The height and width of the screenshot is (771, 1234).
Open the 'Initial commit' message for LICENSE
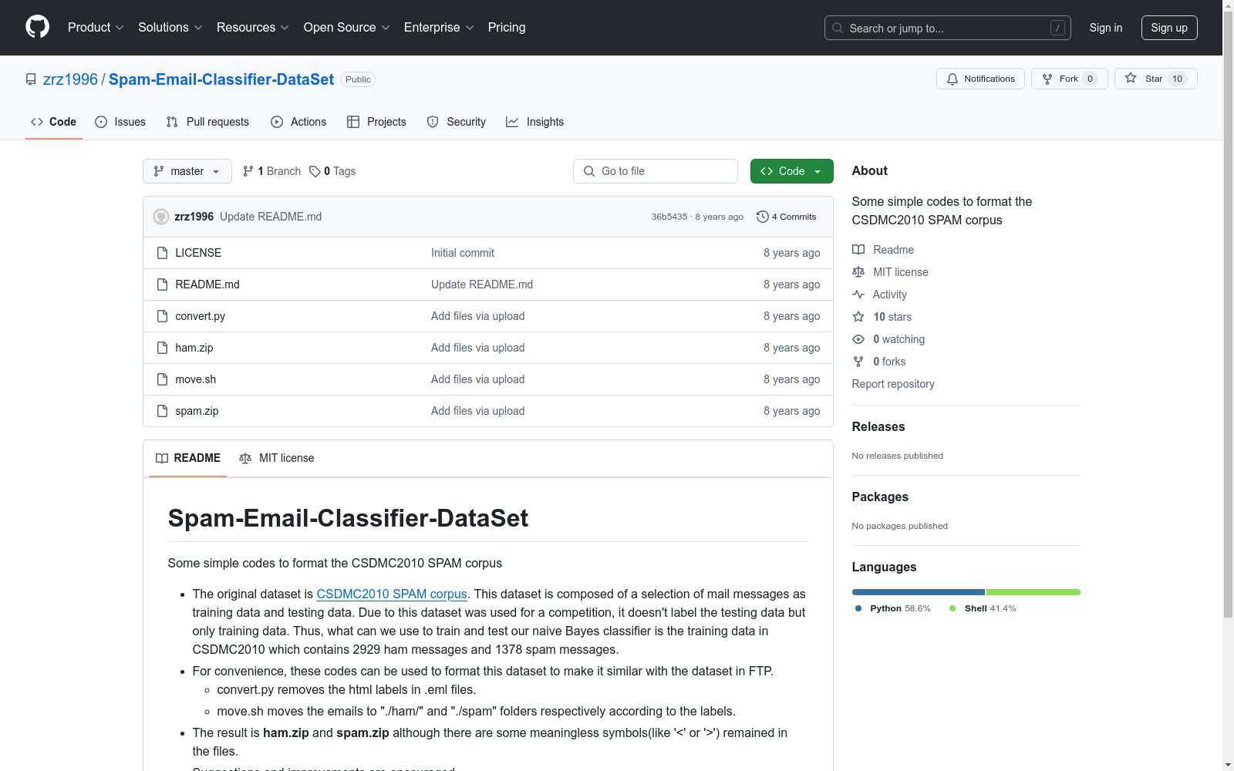[463, 253]
